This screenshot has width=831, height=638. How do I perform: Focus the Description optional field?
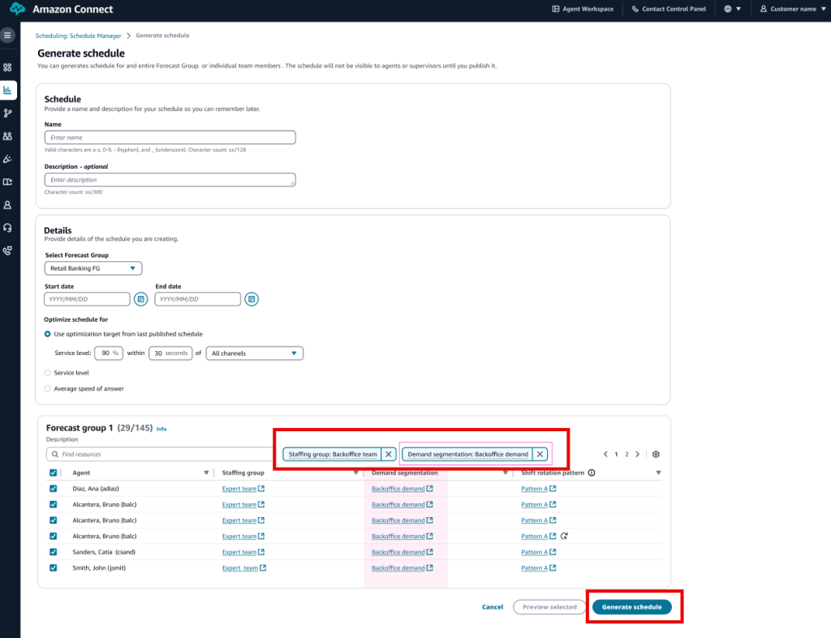(x=170, y=180)
